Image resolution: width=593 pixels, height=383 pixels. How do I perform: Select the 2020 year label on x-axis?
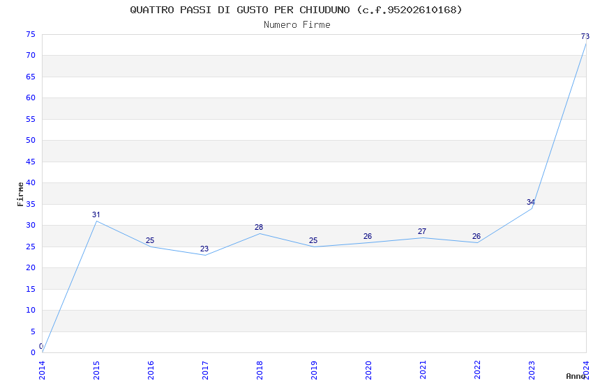coord(369,370)
